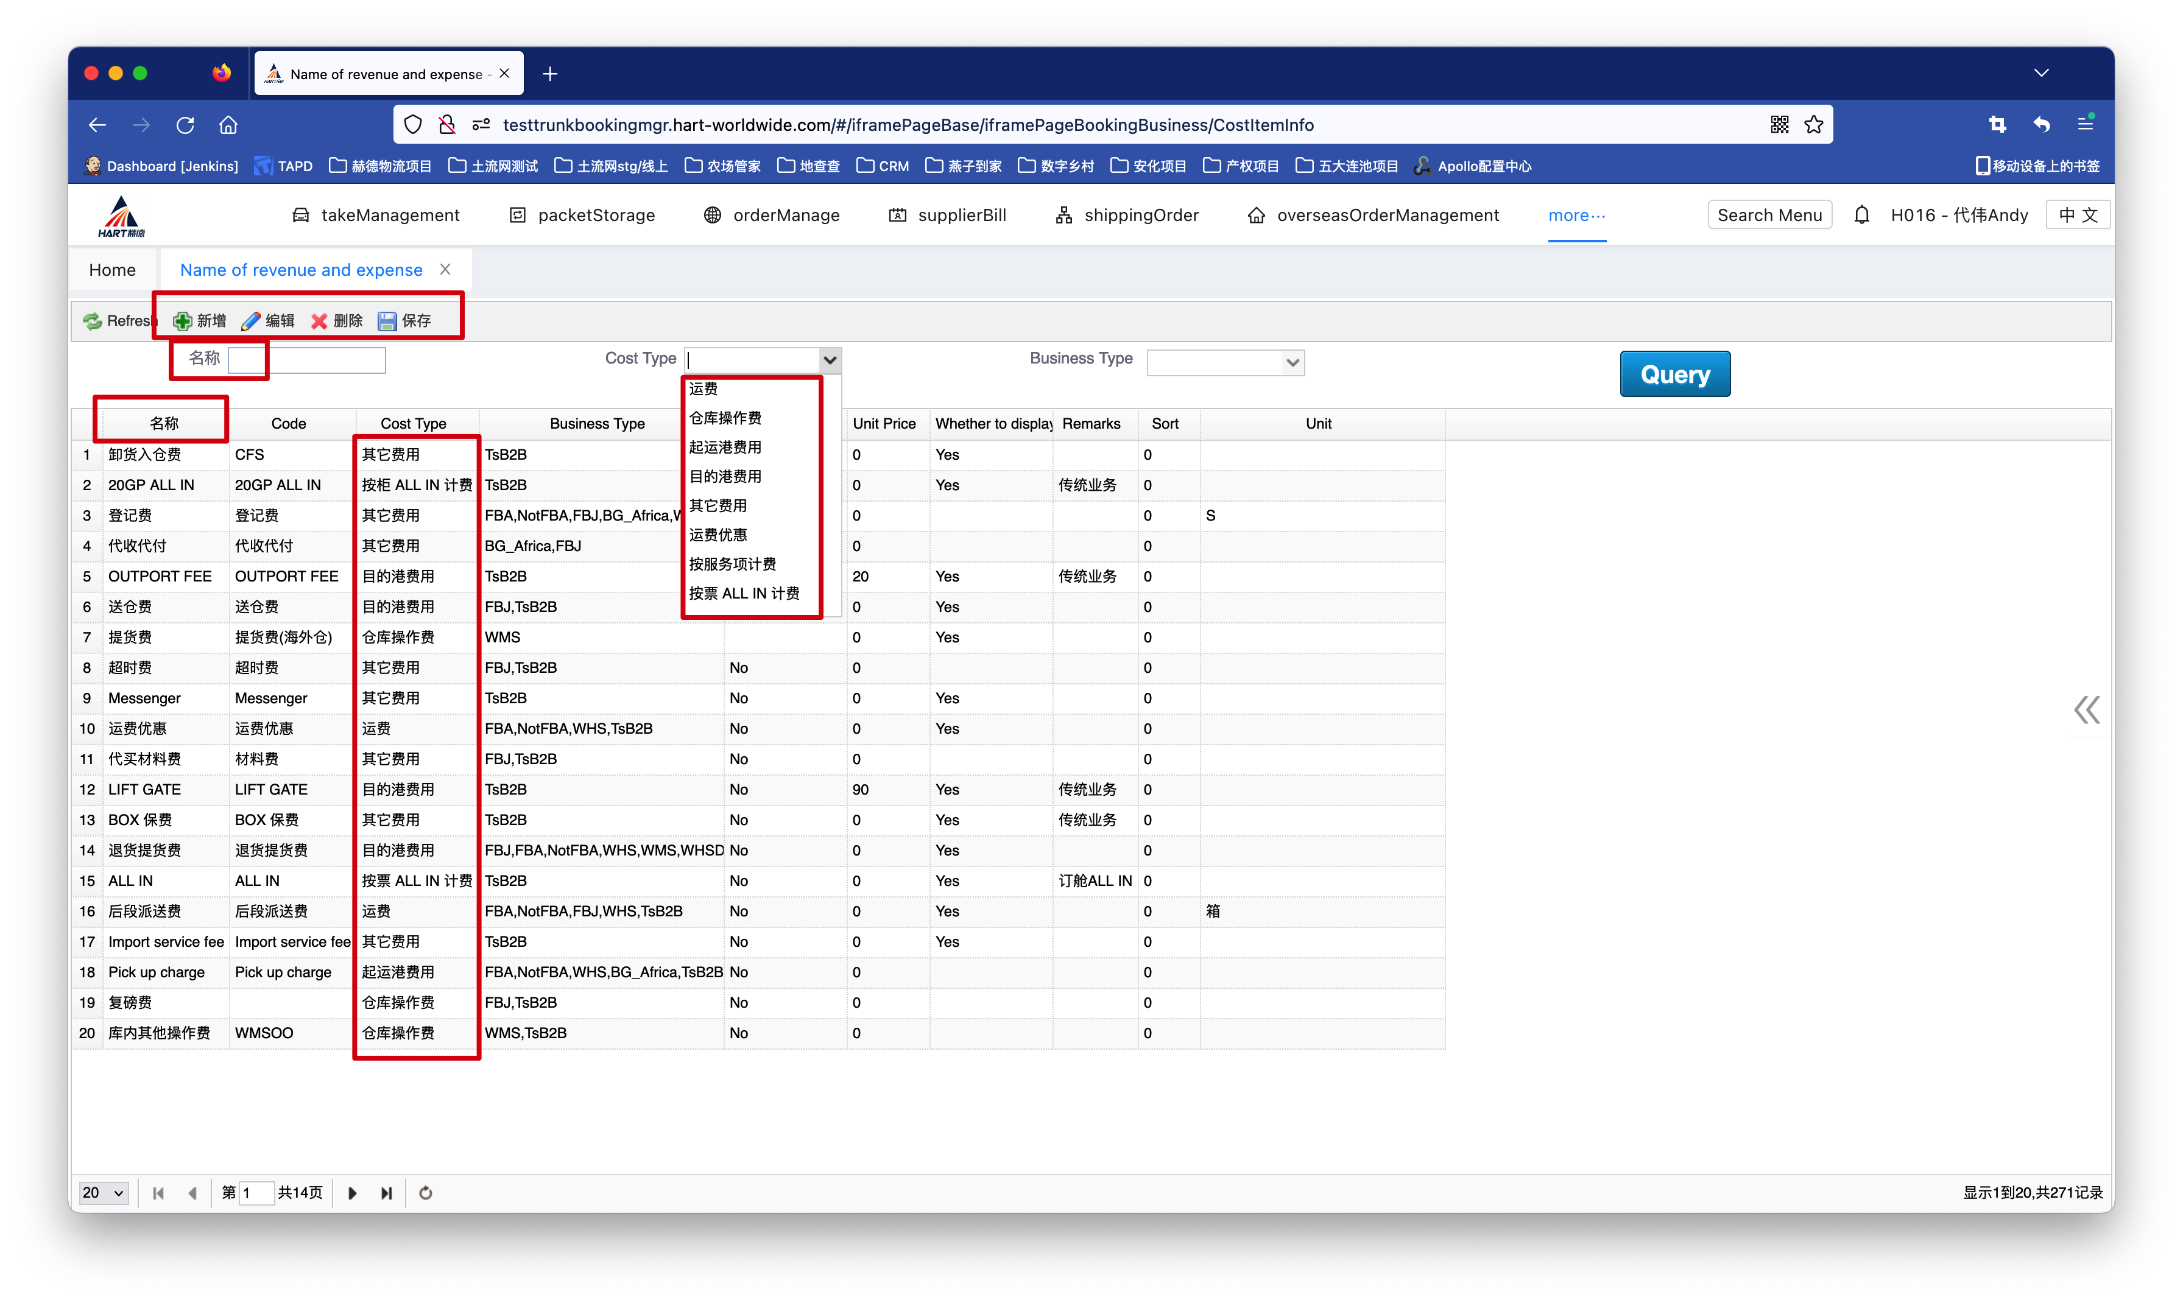Click the 删除 (delete) red X icon
The image size is (2183, 1303).
click(319, 321)
